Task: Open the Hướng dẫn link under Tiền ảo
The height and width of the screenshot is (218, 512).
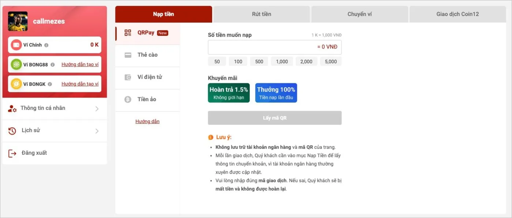Action: [147, 121]
